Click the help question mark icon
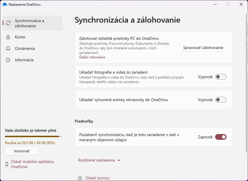The height and width of the screenshot is (181, 248). [x=80, y=178]
